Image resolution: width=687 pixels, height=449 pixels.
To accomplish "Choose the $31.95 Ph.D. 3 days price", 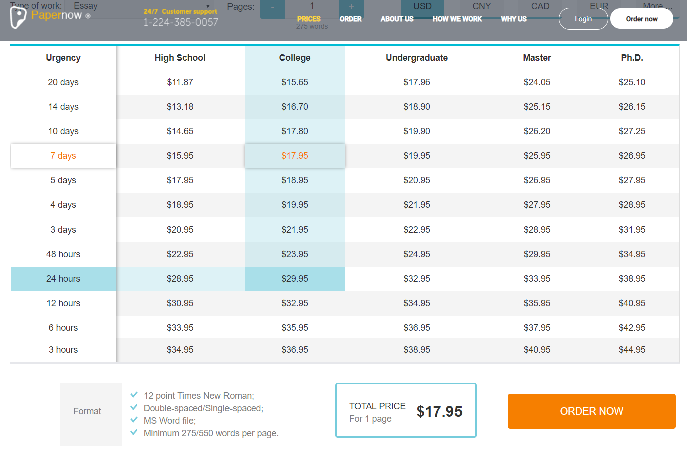I will click(x=632, y=230).
